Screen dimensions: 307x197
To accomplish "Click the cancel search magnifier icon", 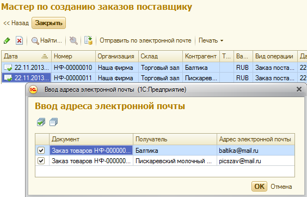I will [x=73, y=40].
